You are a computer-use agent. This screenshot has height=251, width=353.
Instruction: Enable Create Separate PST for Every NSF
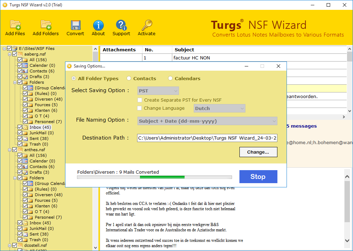140,100
